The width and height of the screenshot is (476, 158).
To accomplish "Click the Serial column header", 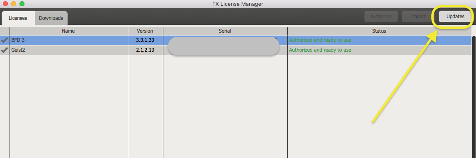I will 225,31.
